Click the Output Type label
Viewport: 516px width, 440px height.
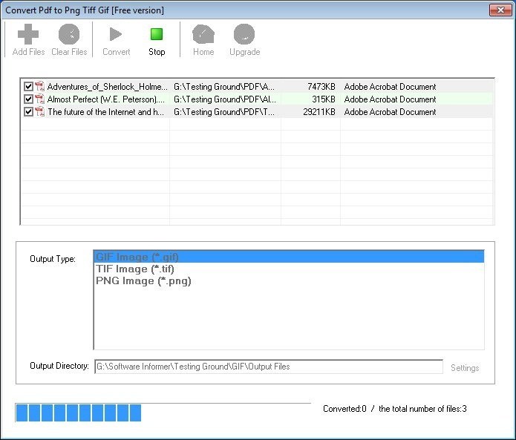[x=53, y=259]
